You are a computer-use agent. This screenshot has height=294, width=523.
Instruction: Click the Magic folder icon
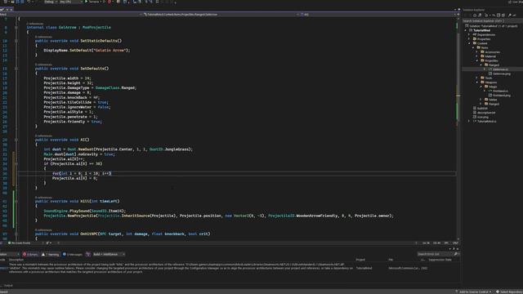click(486, 87)
